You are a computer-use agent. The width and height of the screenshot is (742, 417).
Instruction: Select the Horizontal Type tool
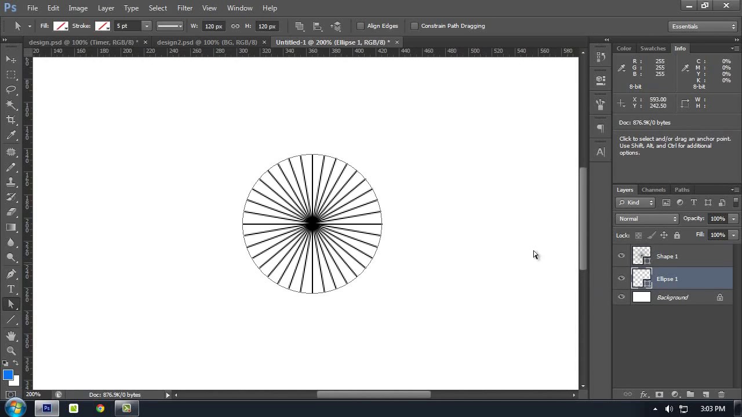[x=11, y=288]
